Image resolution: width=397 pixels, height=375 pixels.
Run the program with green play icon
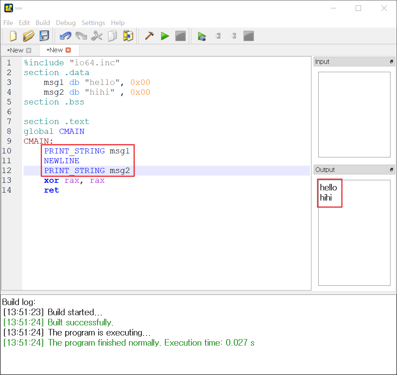(x=165, y=36)
